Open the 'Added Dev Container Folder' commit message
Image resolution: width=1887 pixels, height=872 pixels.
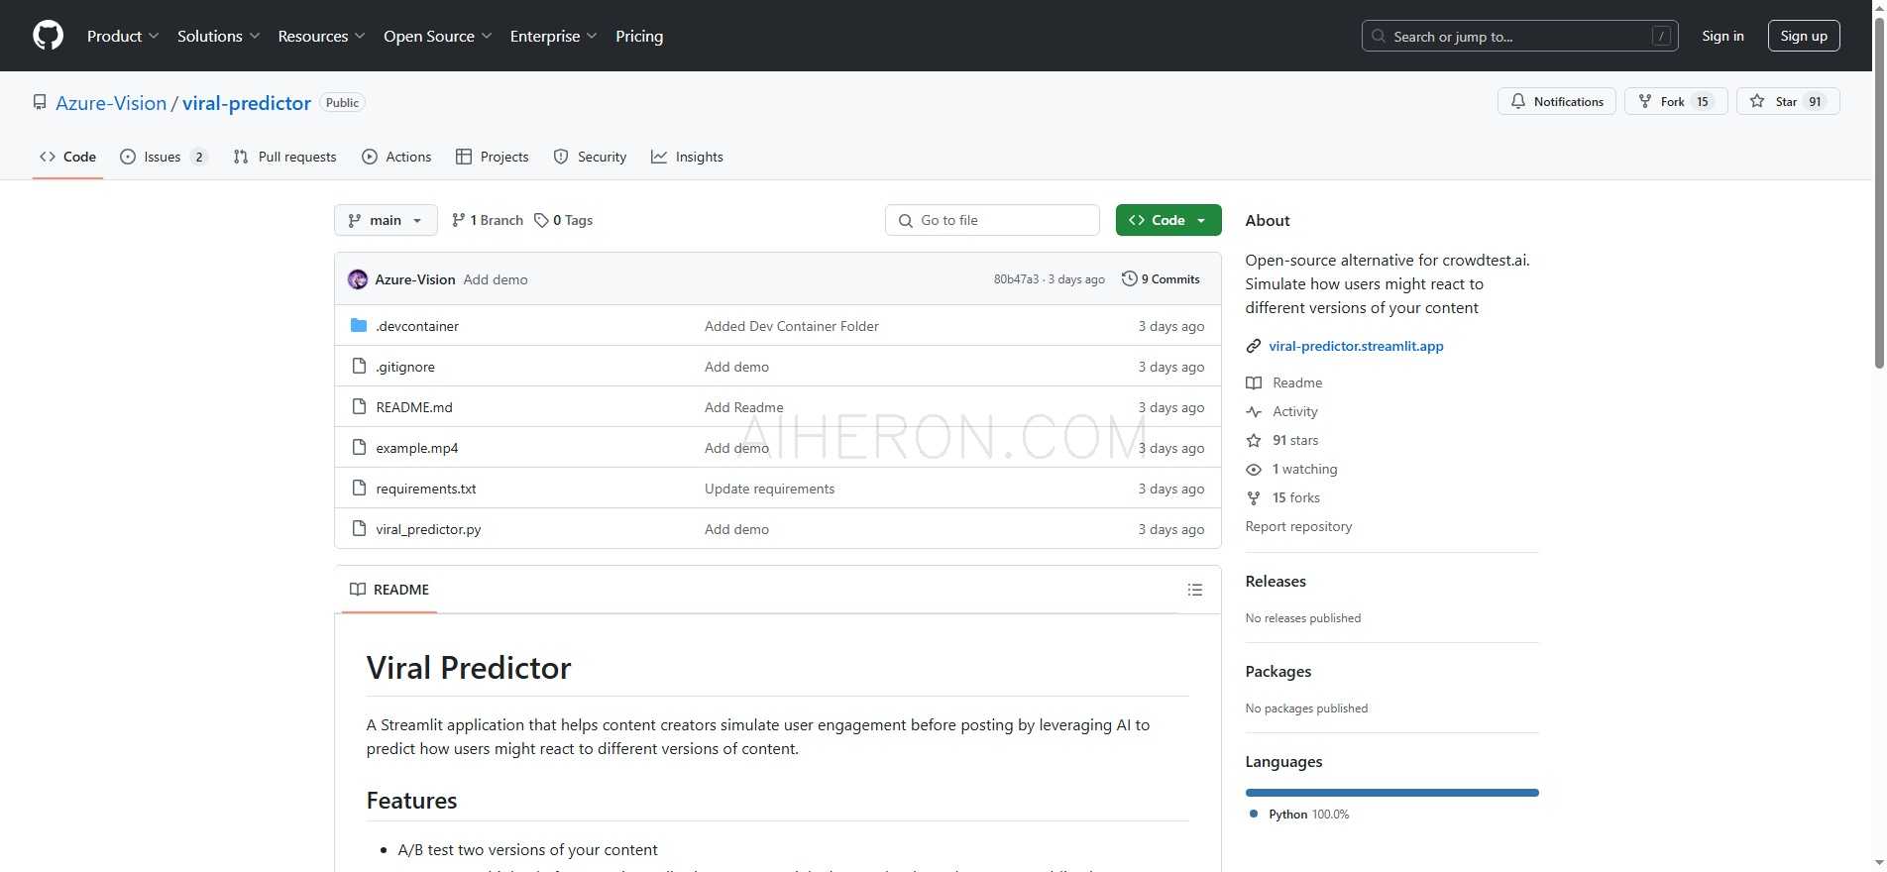point(792,326)
